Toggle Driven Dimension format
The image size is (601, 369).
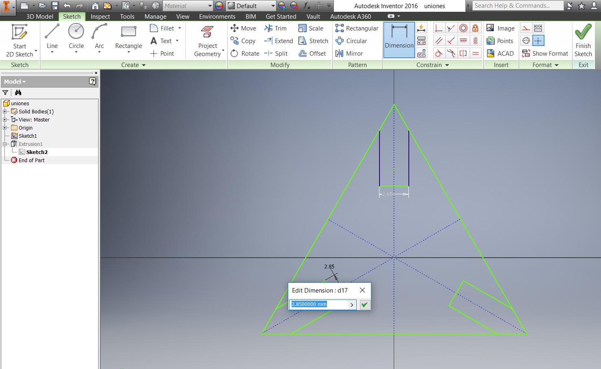click(x=538, y=28)
